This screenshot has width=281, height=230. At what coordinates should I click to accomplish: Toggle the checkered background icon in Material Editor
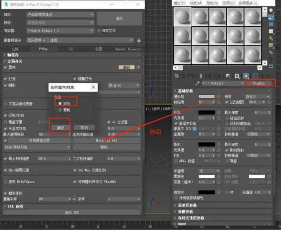coord(271,24)
